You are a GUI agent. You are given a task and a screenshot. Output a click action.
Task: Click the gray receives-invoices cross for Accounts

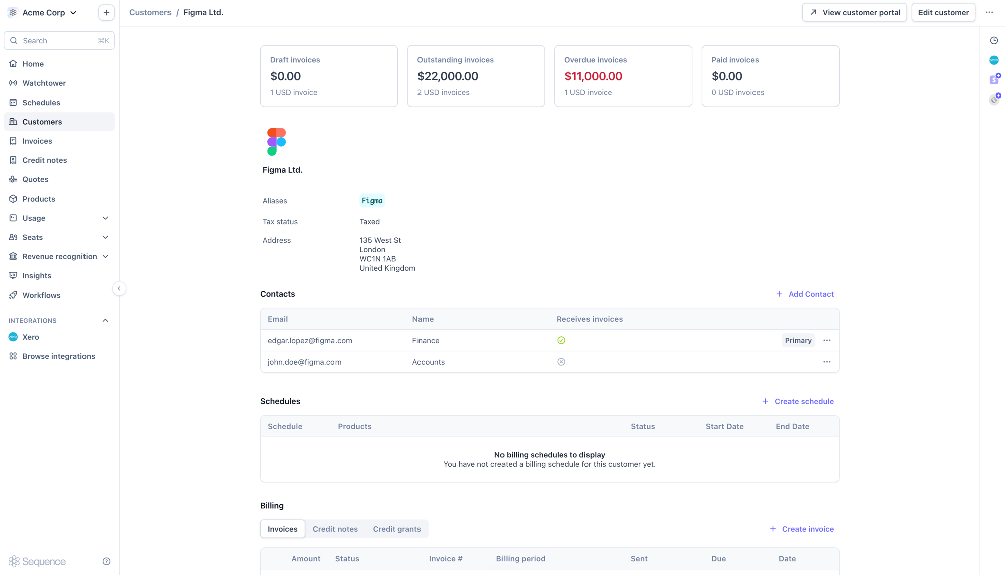(x=561, y=362)
